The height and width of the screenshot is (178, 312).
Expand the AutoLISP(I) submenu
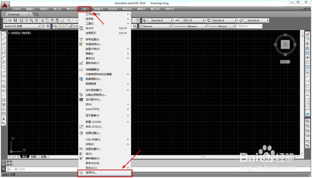(x=105, y=109)
